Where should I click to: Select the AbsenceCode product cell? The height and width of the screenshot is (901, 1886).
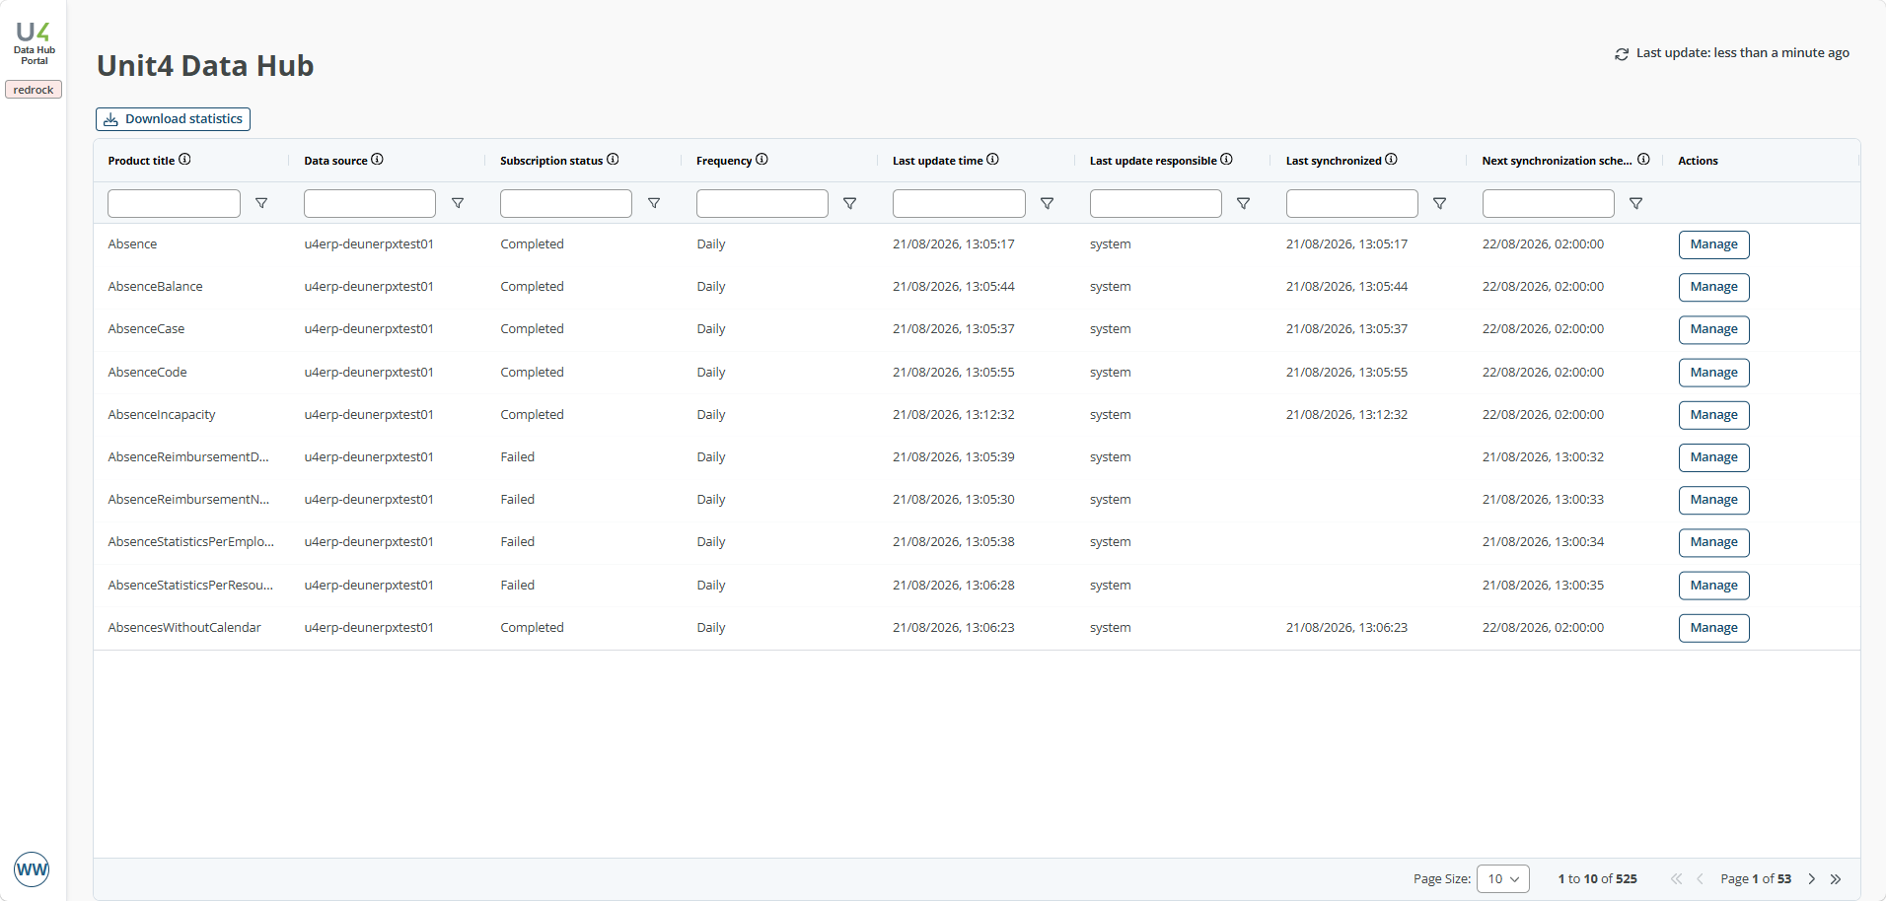pos(147,373)
